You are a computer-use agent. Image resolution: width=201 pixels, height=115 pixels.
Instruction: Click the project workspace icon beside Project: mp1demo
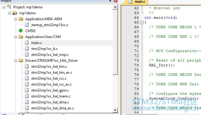point(9,7)
